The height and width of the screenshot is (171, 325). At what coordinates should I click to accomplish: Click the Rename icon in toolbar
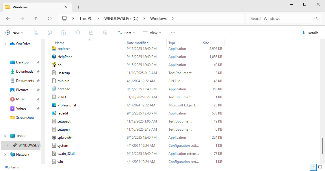click(77, 33)
